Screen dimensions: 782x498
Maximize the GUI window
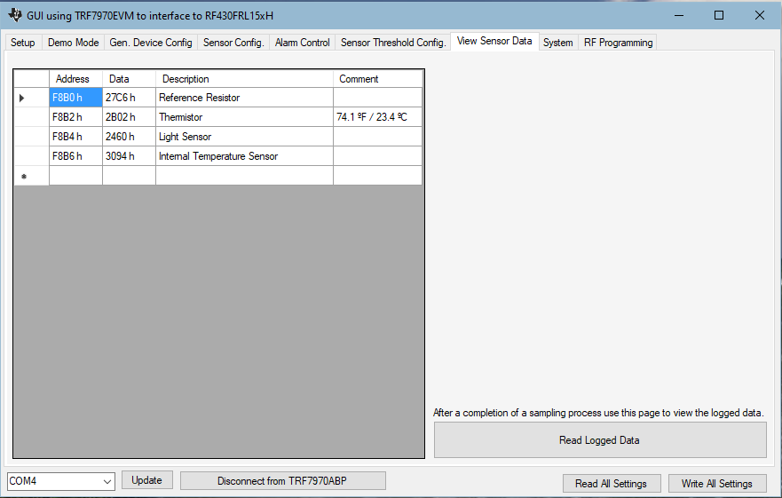coord(719,15)
